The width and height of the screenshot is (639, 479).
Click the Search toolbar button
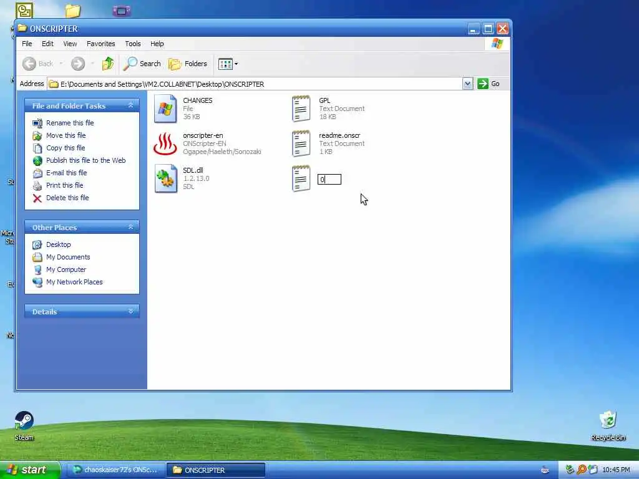(x=142, y=64)
